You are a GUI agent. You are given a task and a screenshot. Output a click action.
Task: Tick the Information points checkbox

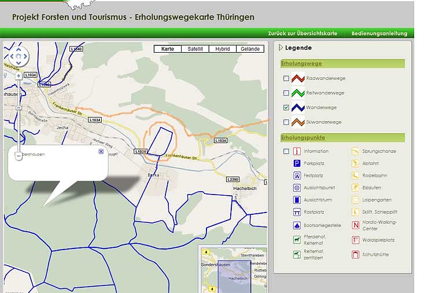286,151
